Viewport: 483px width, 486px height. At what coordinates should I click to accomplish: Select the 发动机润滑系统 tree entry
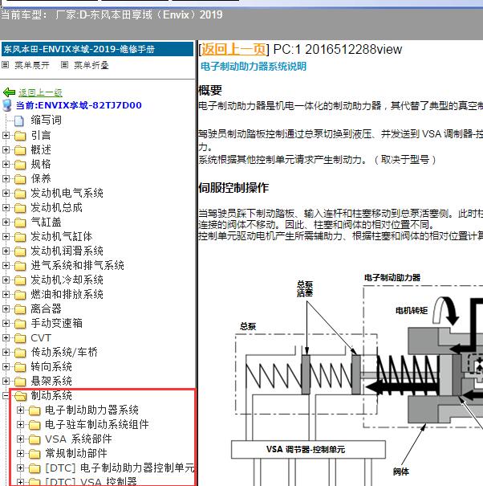(x=67, y=251)
